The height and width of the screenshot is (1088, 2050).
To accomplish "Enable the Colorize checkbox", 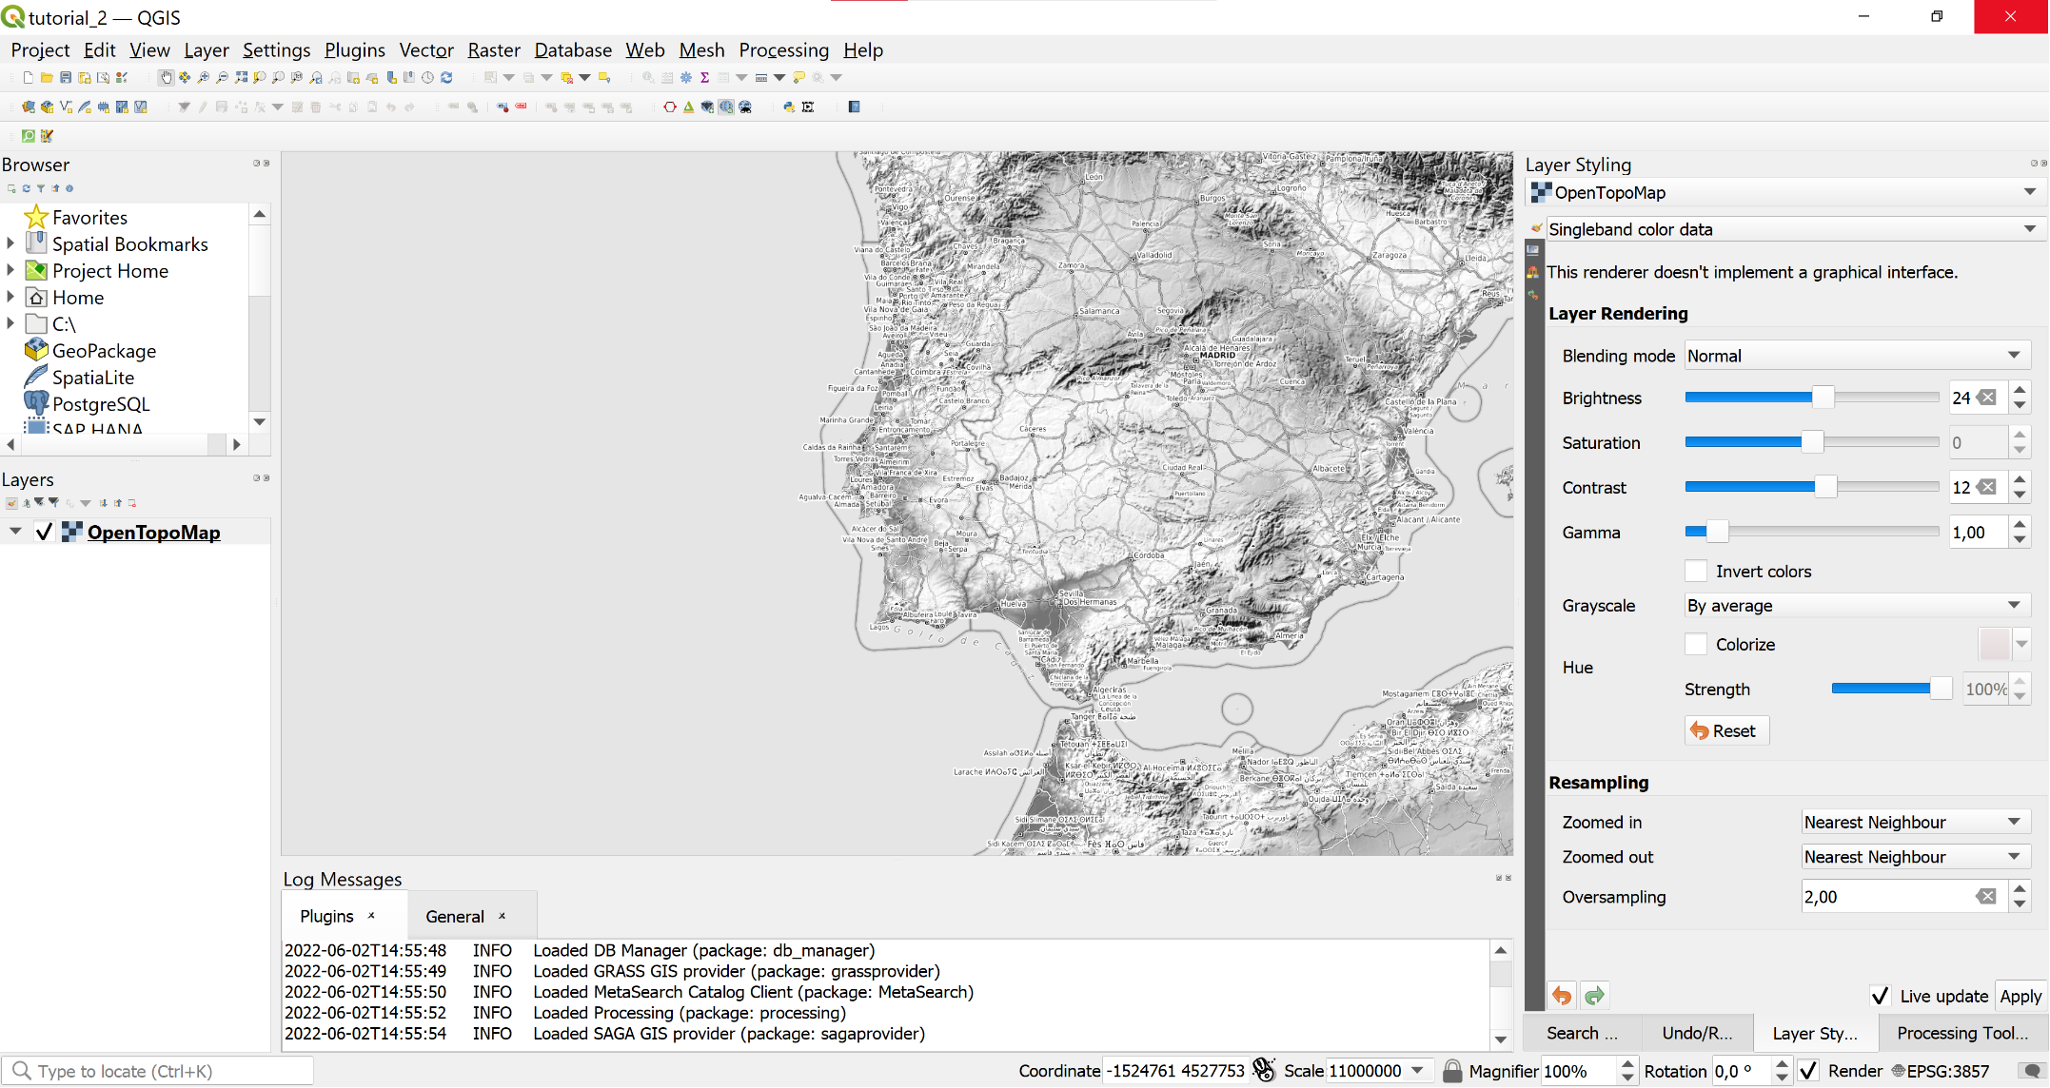I will pos(1696,645).
